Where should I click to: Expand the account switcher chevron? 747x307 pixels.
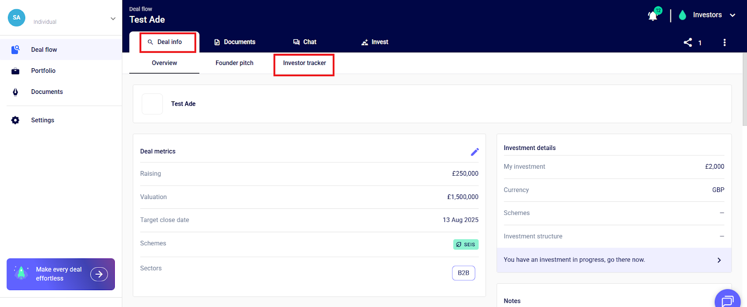point(113,19)
